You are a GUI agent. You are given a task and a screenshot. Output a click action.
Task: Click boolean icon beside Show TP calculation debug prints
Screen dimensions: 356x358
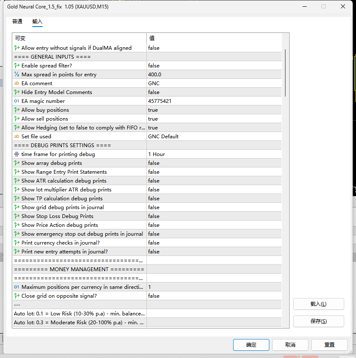coord(17,199)
